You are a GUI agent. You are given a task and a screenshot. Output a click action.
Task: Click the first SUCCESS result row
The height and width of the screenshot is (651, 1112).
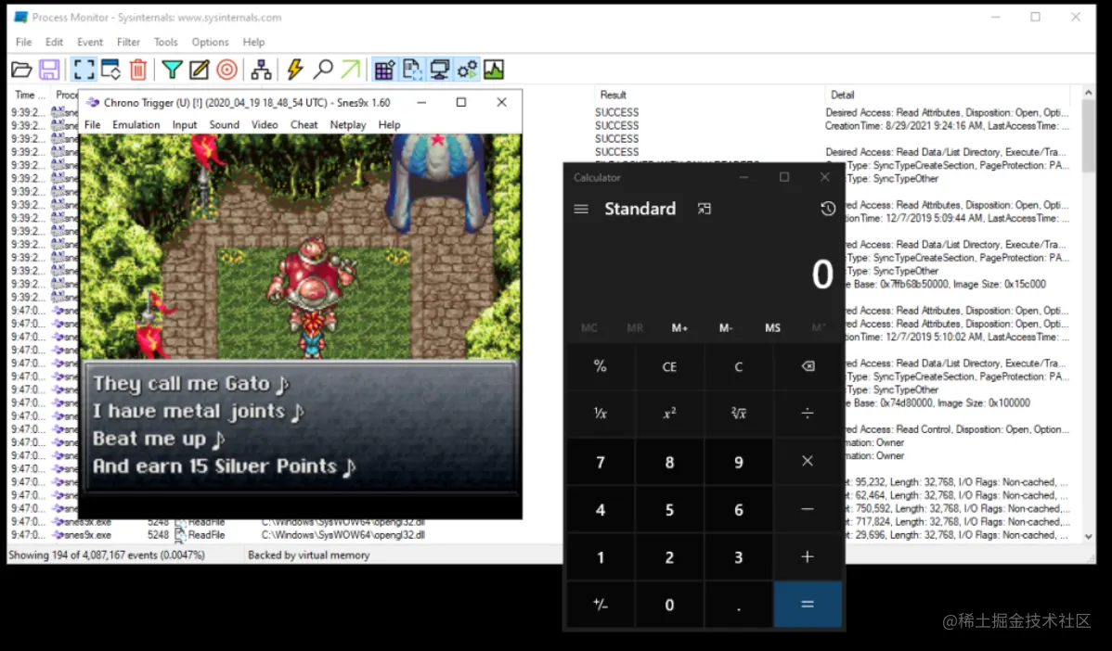pos(616,112)
